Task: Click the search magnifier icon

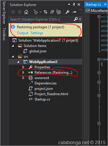Action: coord(76,19)
